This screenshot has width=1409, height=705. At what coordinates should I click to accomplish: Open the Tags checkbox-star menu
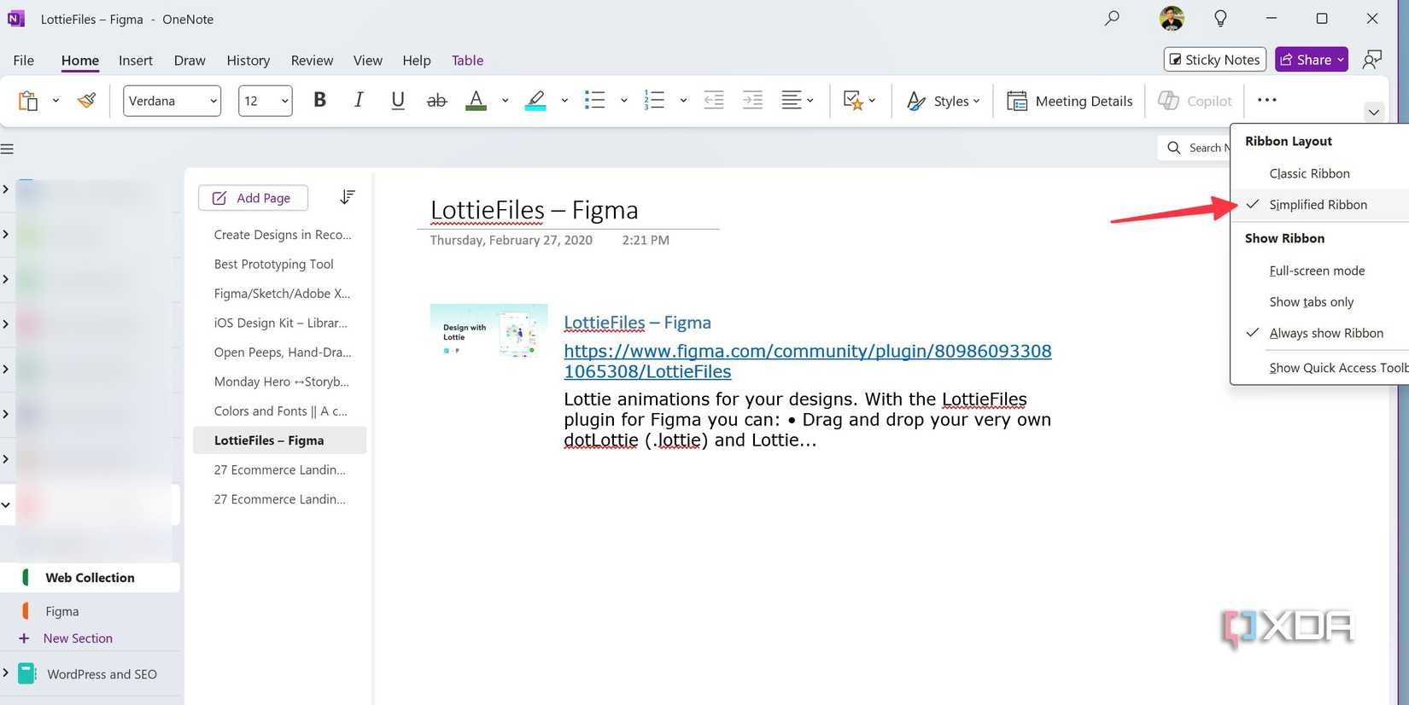tap(859, 101)
